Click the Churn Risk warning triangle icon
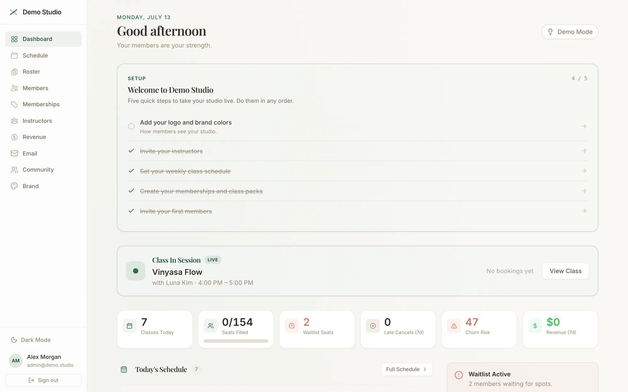The image size is (628, 392). tap(454, 326)
